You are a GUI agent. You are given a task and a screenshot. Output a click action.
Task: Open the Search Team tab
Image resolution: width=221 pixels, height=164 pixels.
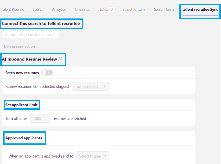(x=164, y=10)
